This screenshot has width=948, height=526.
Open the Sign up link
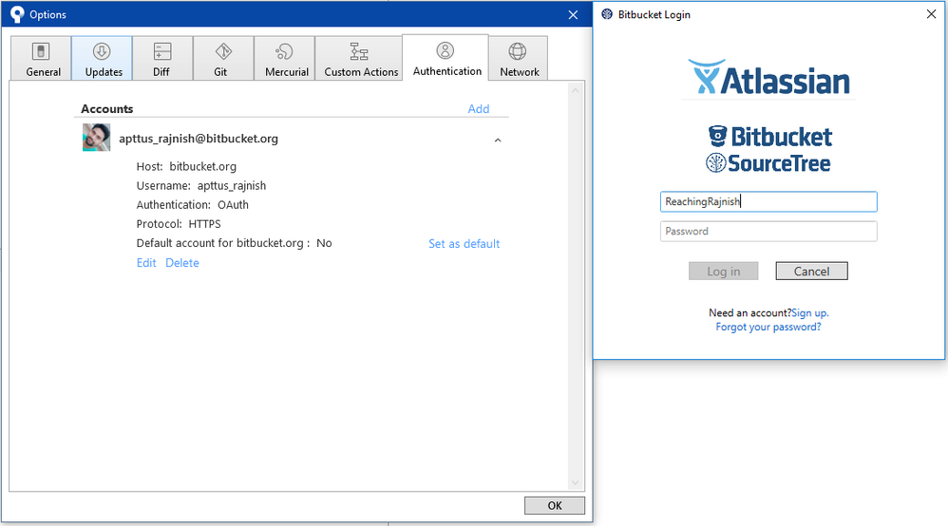coord(809,312)
